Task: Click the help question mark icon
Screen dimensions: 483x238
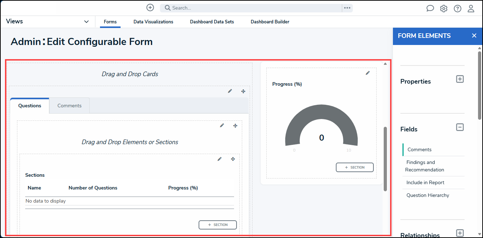Action: click(457, 8)
